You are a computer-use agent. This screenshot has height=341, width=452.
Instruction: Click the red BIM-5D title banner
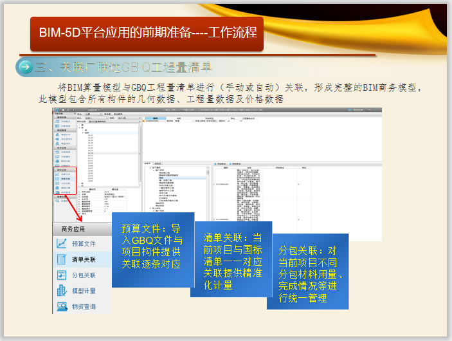(147, 32)
